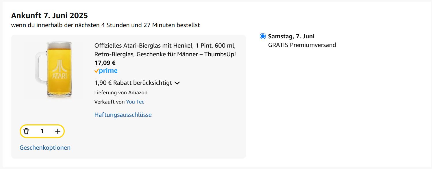
Task: Click the "Ankunft 7. Juni 2025" heading
Action: pyautogui.click(x=49, y=15)
